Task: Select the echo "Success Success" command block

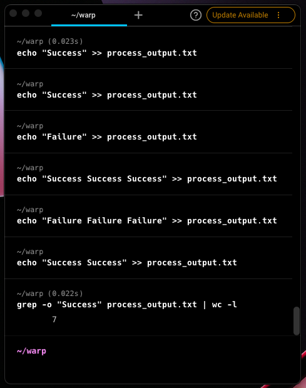Action: (148, 258)
